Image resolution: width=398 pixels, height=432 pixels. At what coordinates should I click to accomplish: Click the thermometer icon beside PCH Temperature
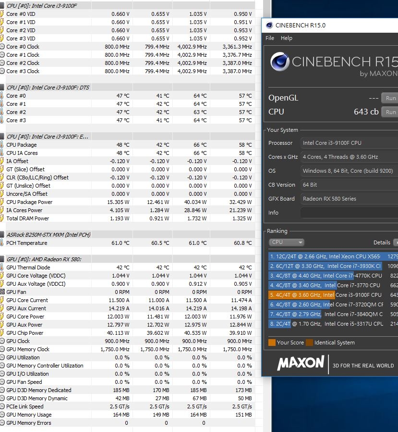pyautogui.click(x=1, y=243)
